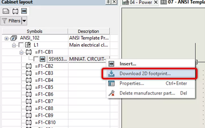
Task: Click the Description column header
Action: coord(88,31)
